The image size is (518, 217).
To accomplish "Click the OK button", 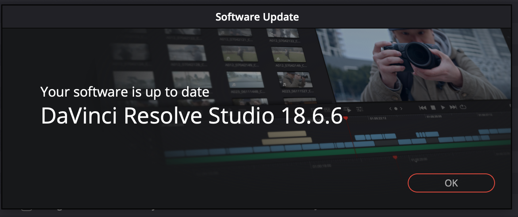I will tap(451, 183).
